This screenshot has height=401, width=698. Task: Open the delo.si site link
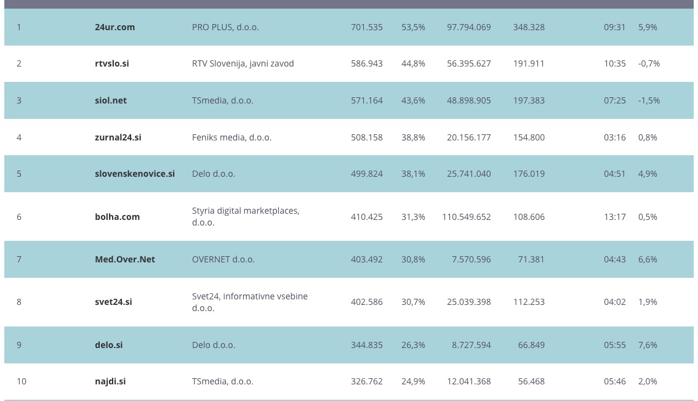point(109,345)
